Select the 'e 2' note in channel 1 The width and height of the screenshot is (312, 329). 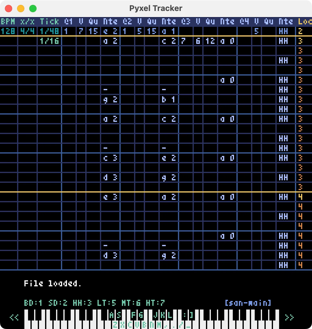[x=110, y=31]
